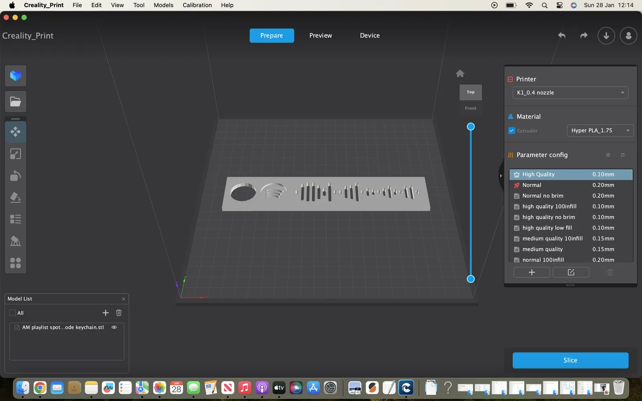Open Control Center in the menu bar
The height and width of the screenshot is (401, 642).
[x=559, y=5]
